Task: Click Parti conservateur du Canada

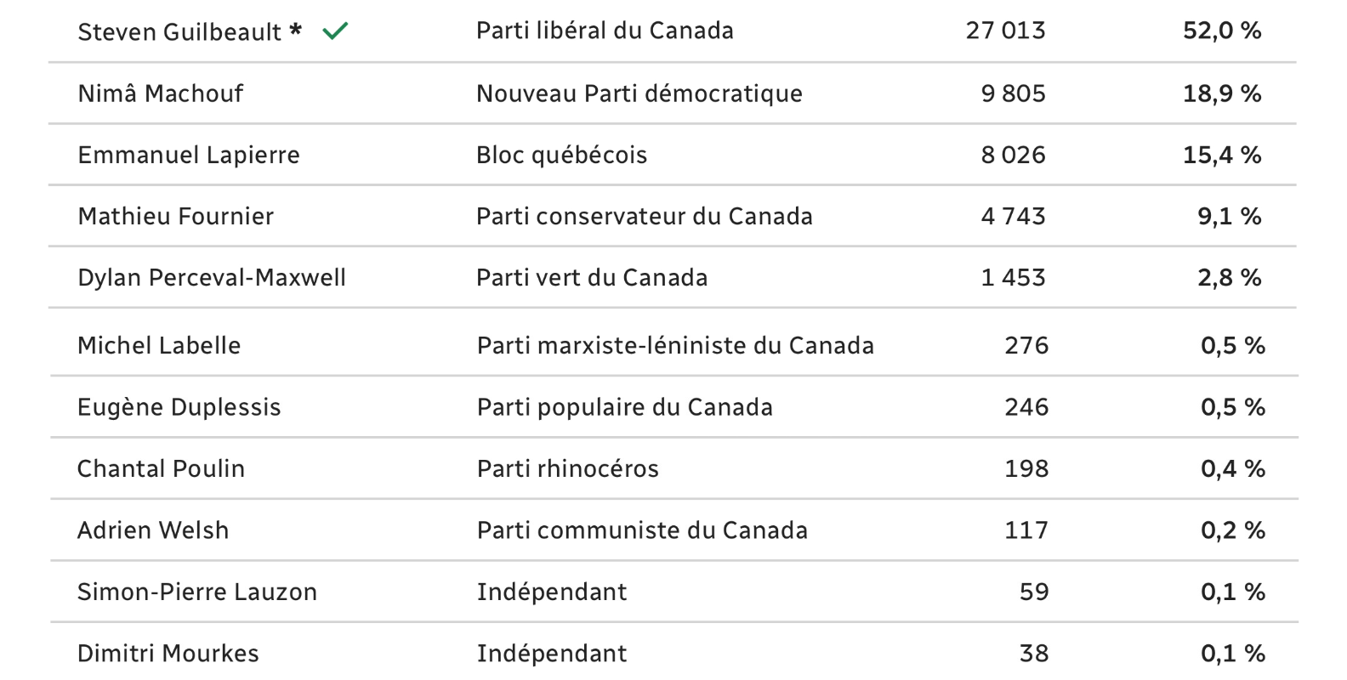Action: click(645, 216)
